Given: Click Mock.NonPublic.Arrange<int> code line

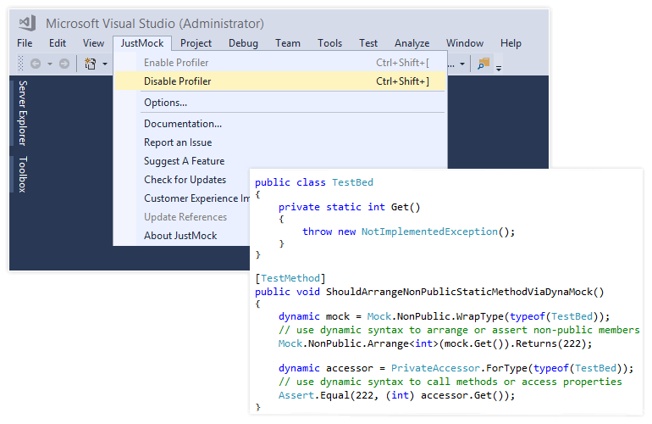Looking at the screenshot, I should 435,343.
